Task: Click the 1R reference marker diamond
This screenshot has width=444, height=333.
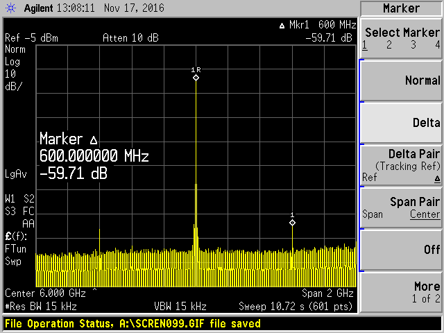Action: pos(196,78)
